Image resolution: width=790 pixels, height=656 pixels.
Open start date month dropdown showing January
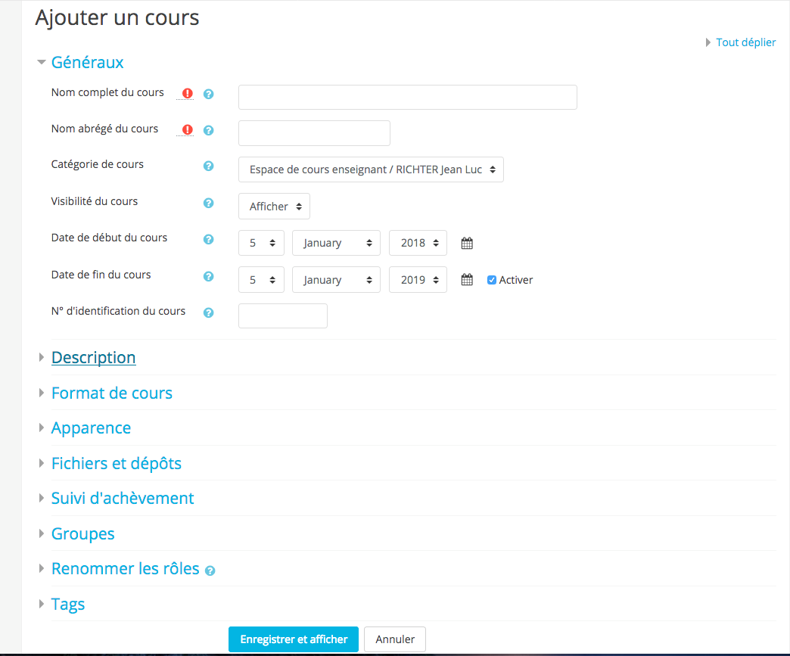(336, 243)
